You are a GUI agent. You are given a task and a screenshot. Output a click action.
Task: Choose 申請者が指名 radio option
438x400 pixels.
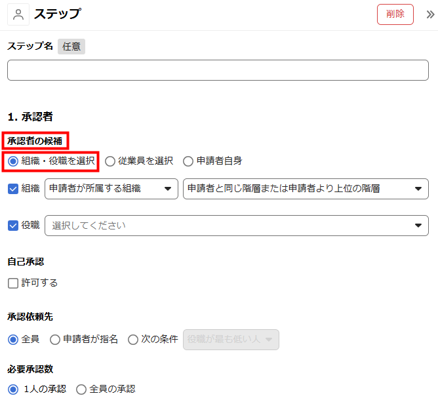tap(55, 340)
